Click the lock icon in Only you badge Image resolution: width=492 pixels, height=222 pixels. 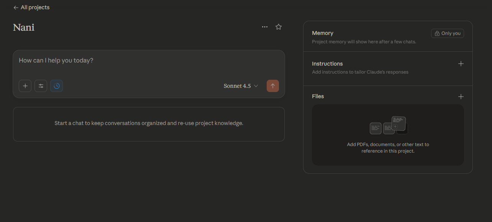point(437,33)
